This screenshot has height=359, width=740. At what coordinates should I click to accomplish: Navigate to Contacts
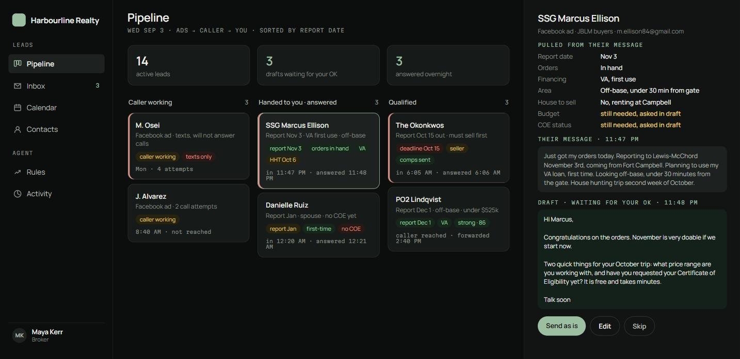(57, 129)
